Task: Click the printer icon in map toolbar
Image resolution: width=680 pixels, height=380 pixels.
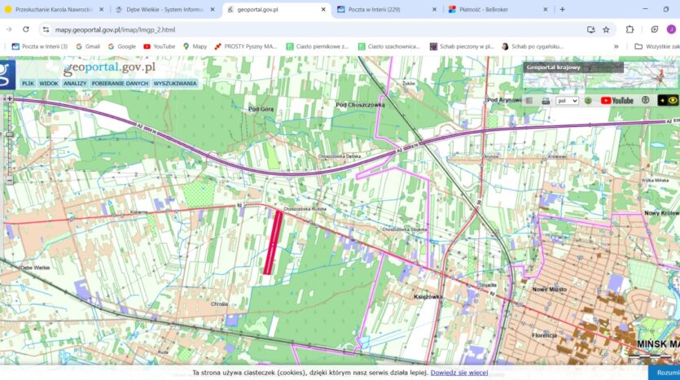Action: 546,101
